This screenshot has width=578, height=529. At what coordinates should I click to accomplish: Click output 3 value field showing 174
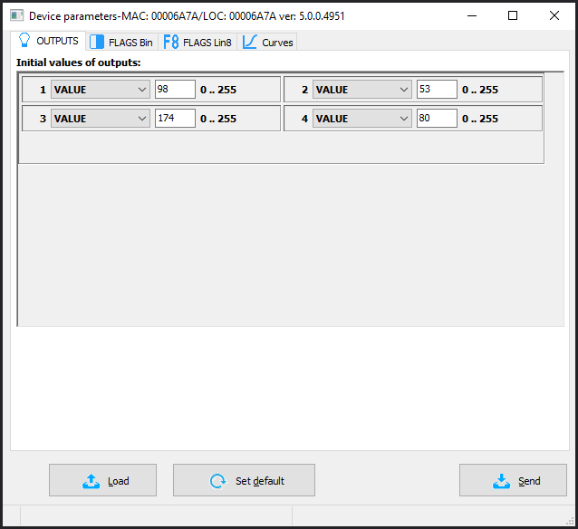tap(175, 119)
